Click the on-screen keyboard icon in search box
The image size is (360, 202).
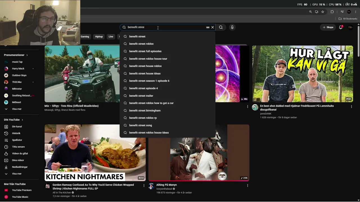(208, 27)
